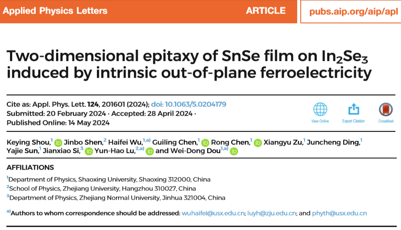Open Jianxiao Si's ORCID profile icon

(x=89, y=151)
